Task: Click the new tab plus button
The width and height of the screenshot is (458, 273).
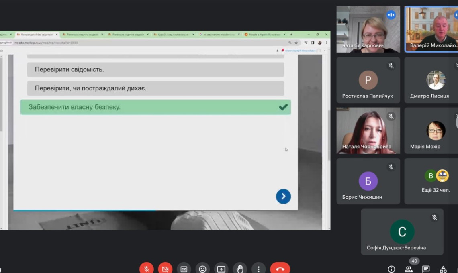Action: pyautogui.click(x=291, y=35)
